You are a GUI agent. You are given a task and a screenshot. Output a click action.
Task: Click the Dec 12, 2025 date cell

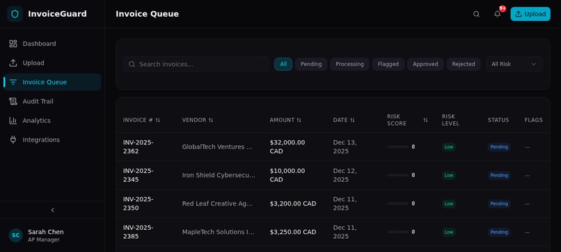pos(345,175)
